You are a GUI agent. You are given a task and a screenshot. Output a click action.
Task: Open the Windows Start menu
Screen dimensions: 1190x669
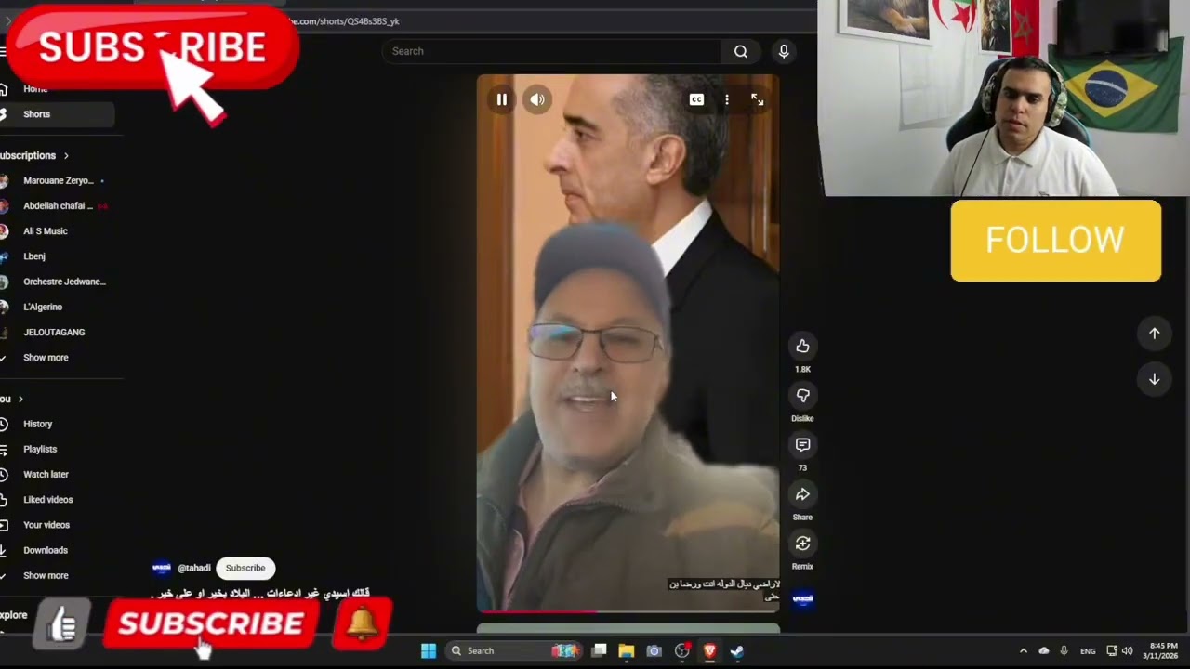tap(429, 650)
